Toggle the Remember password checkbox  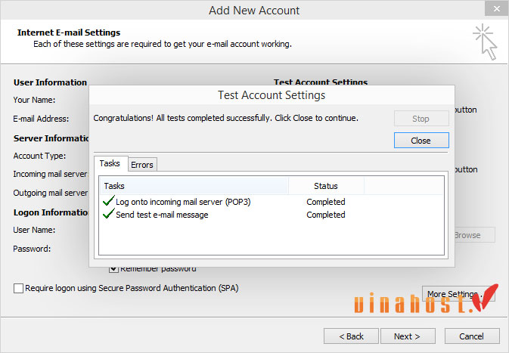click(113, 269)
